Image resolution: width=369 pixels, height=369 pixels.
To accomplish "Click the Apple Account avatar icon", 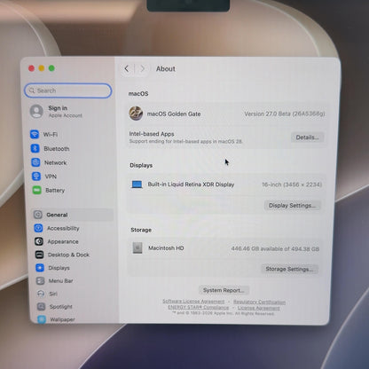I will pyautogui.click(x=36, y=111).
